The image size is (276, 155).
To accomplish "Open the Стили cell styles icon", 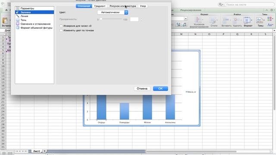I will pyautogui.click(x=214, y=20).
